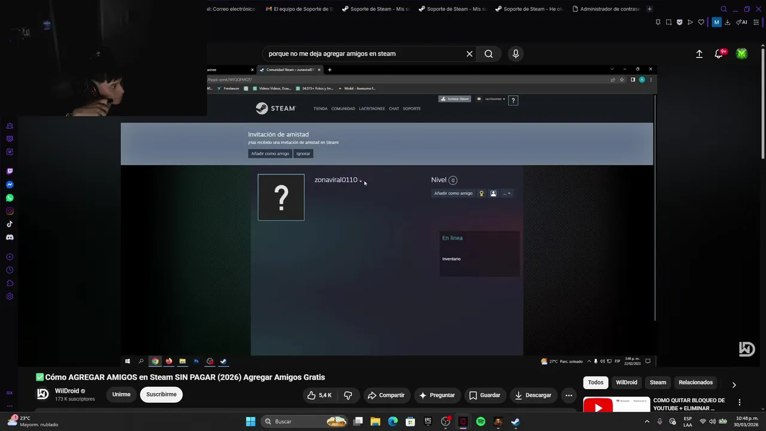Open Spotify from Windows taskbar

(x=481, y=421)
